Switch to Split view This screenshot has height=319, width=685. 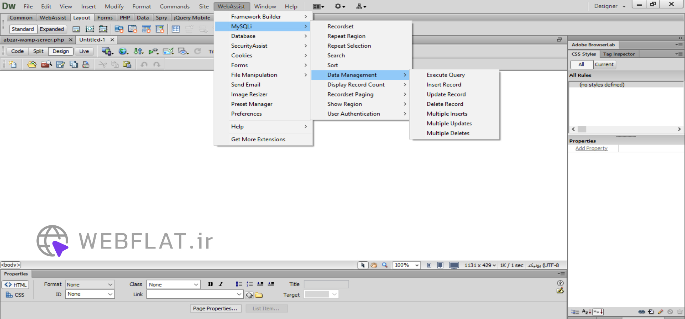pyautogui.click(x=38, y=51)
